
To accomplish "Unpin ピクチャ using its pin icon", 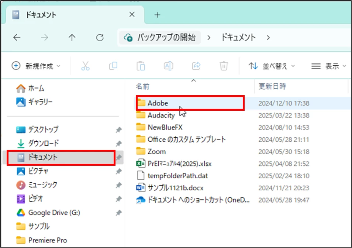I will coord(118,171).
